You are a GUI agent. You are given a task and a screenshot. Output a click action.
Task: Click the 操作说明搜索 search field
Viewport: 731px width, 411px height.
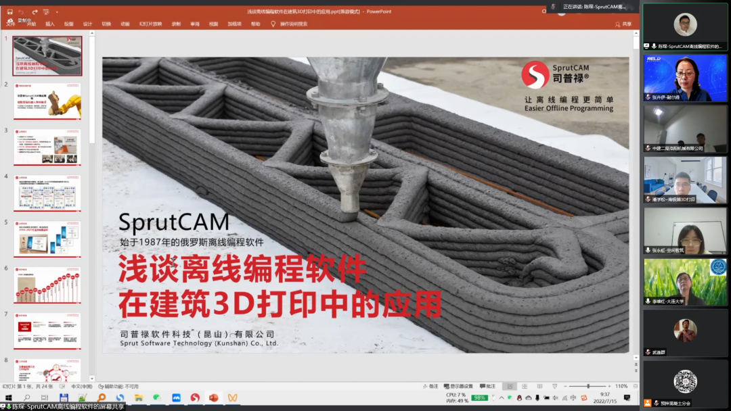pos(294,24)
